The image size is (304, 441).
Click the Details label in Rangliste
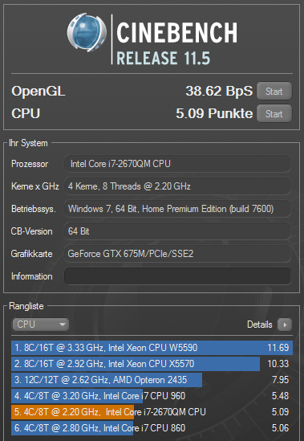(260, 325)
